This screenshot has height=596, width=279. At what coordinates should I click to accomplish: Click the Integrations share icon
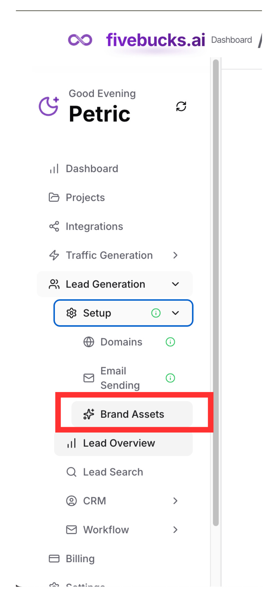54,226
